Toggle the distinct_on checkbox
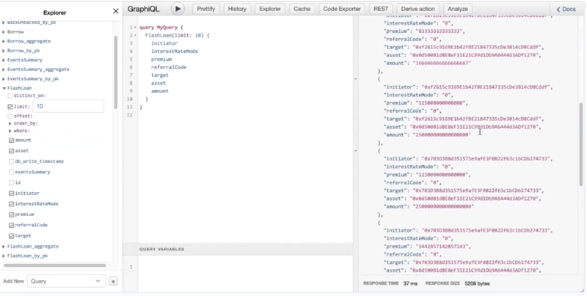Screen dimensions: 587x296 click(10, 96)
